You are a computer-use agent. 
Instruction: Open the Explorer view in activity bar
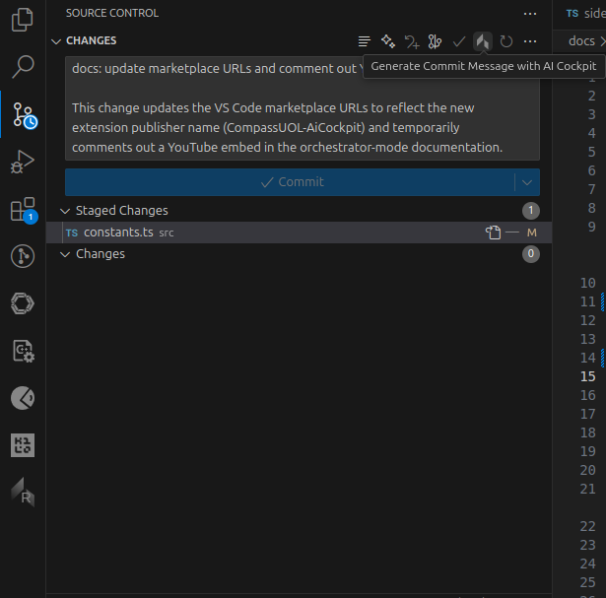[x=23, y=21]
